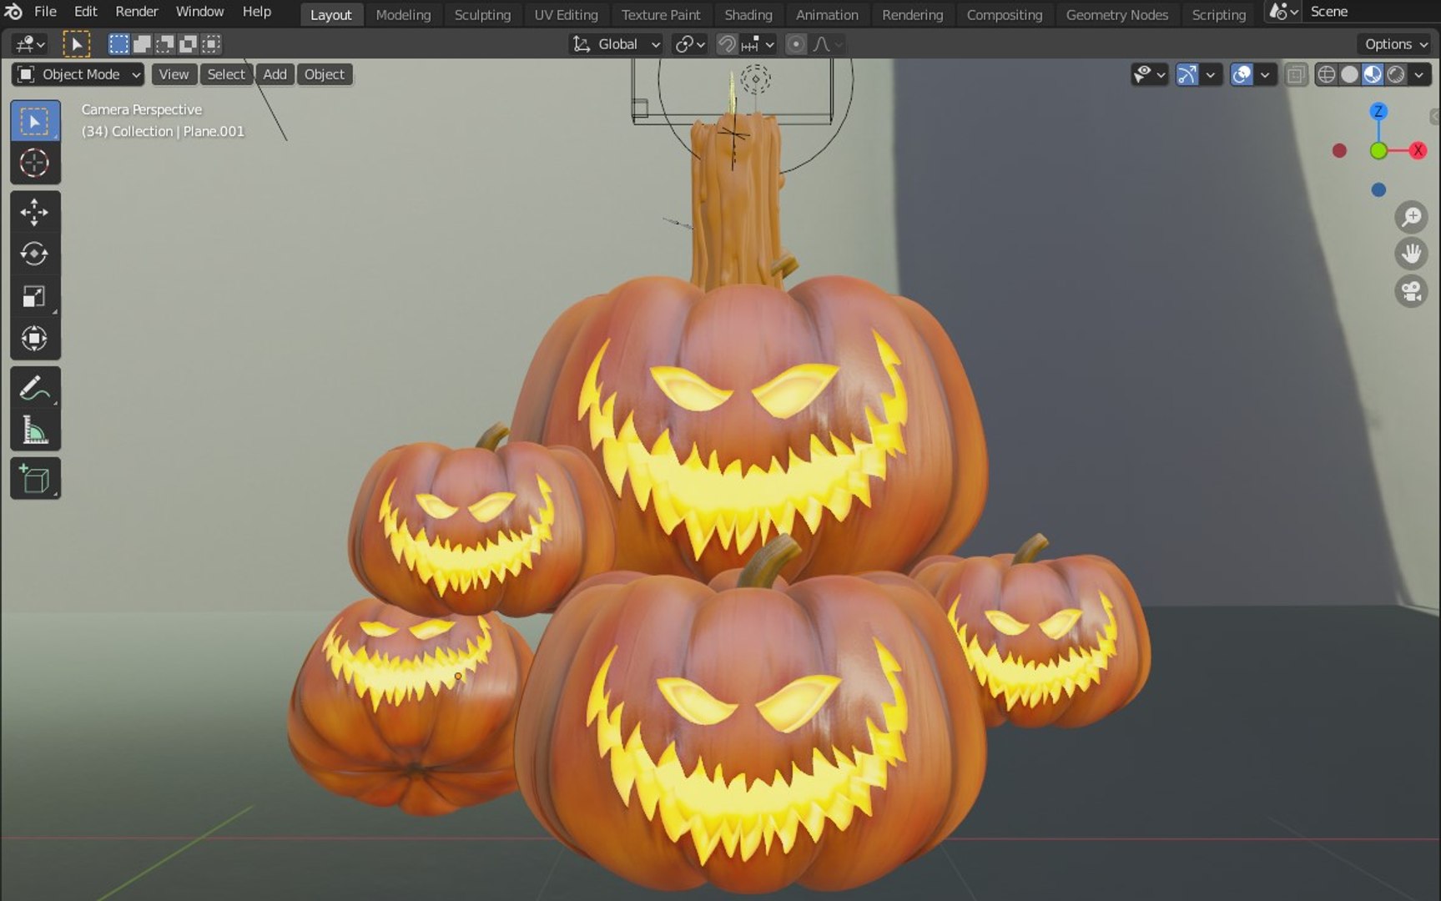This screenshot has height=901, width=1441.
Task: Switch to Rendered viewport shading
Action: pyautogui.click(x=1396, y=75)
